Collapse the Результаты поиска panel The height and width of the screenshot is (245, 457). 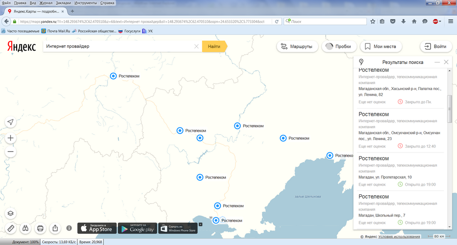coord(437,62)
